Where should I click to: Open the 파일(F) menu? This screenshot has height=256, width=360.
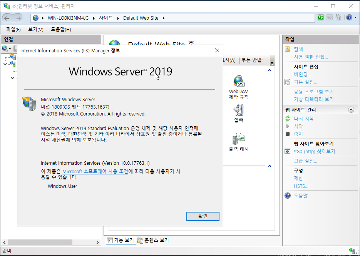(13, 29)
